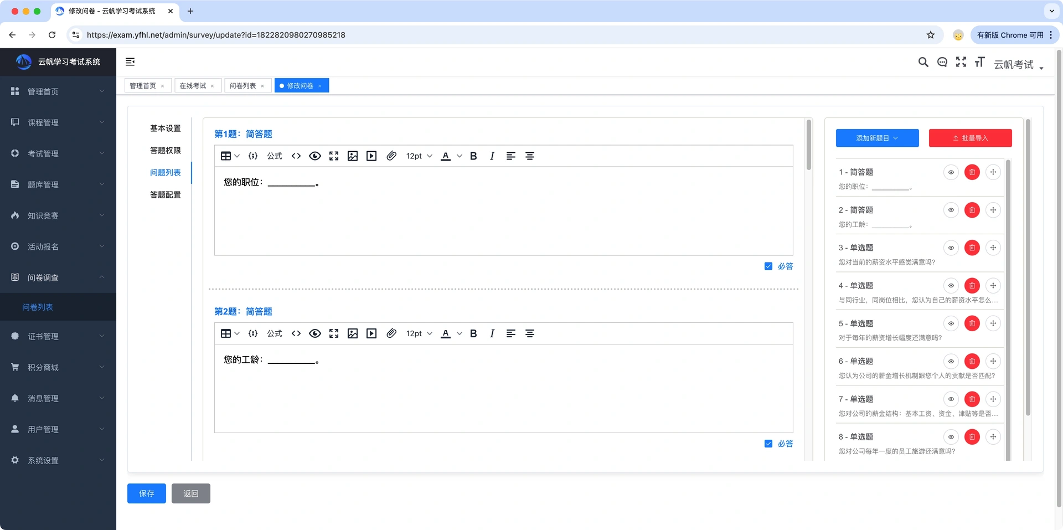Collapse 问卷调查 sidebar menu
1063x530 pixels.
(58, 277)
